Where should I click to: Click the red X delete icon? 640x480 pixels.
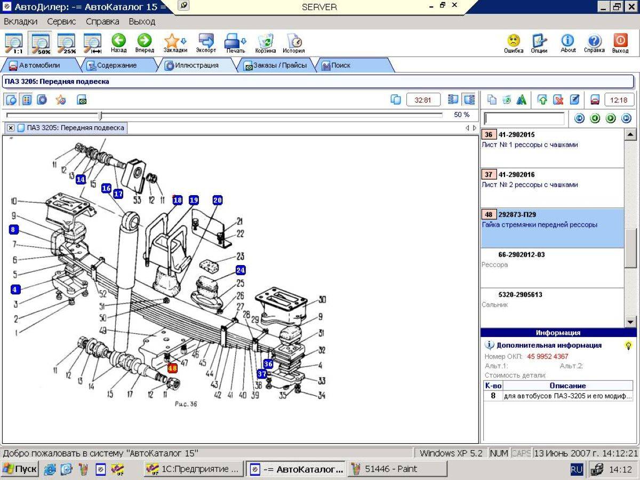(558, 100)
